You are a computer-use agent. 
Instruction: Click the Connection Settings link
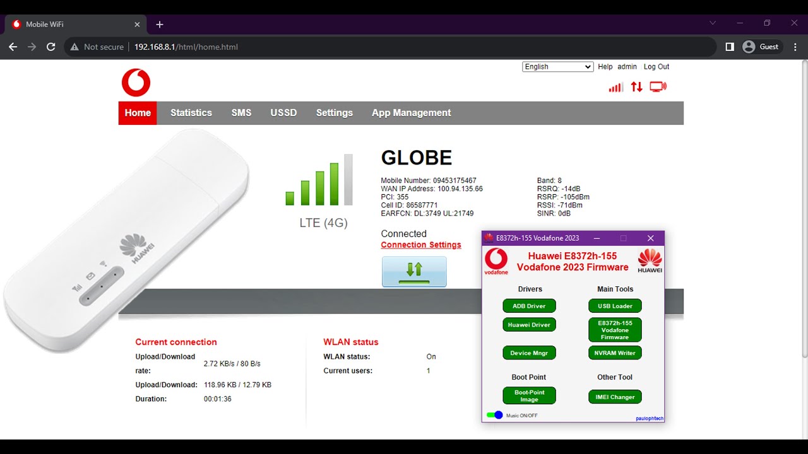click(421, 245)
